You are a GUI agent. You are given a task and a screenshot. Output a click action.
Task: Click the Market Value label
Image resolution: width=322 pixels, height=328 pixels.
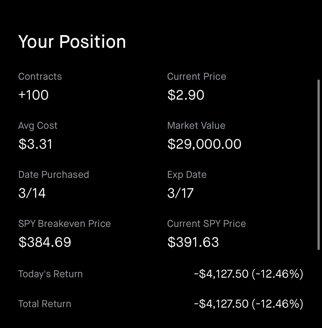[196, 126]
